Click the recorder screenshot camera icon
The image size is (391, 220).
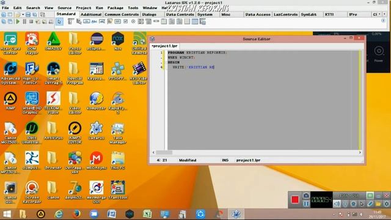(306, 196)
